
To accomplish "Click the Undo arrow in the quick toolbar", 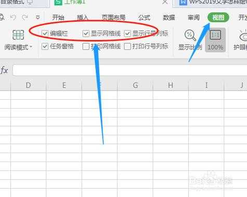I will pos(13,17).
